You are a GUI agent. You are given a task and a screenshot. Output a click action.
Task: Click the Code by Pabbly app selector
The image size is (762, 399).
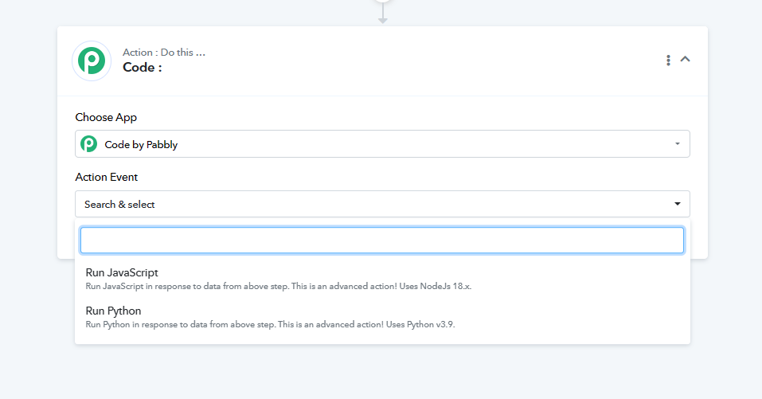pyautogui.click(x=382, y=144)
